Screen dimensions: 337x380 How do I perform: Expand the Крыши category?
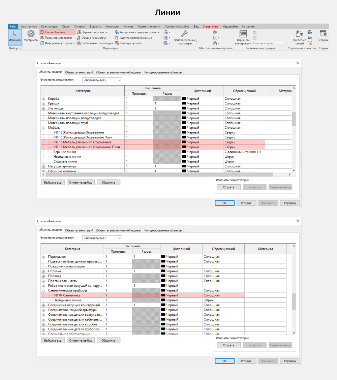point(43,104)
